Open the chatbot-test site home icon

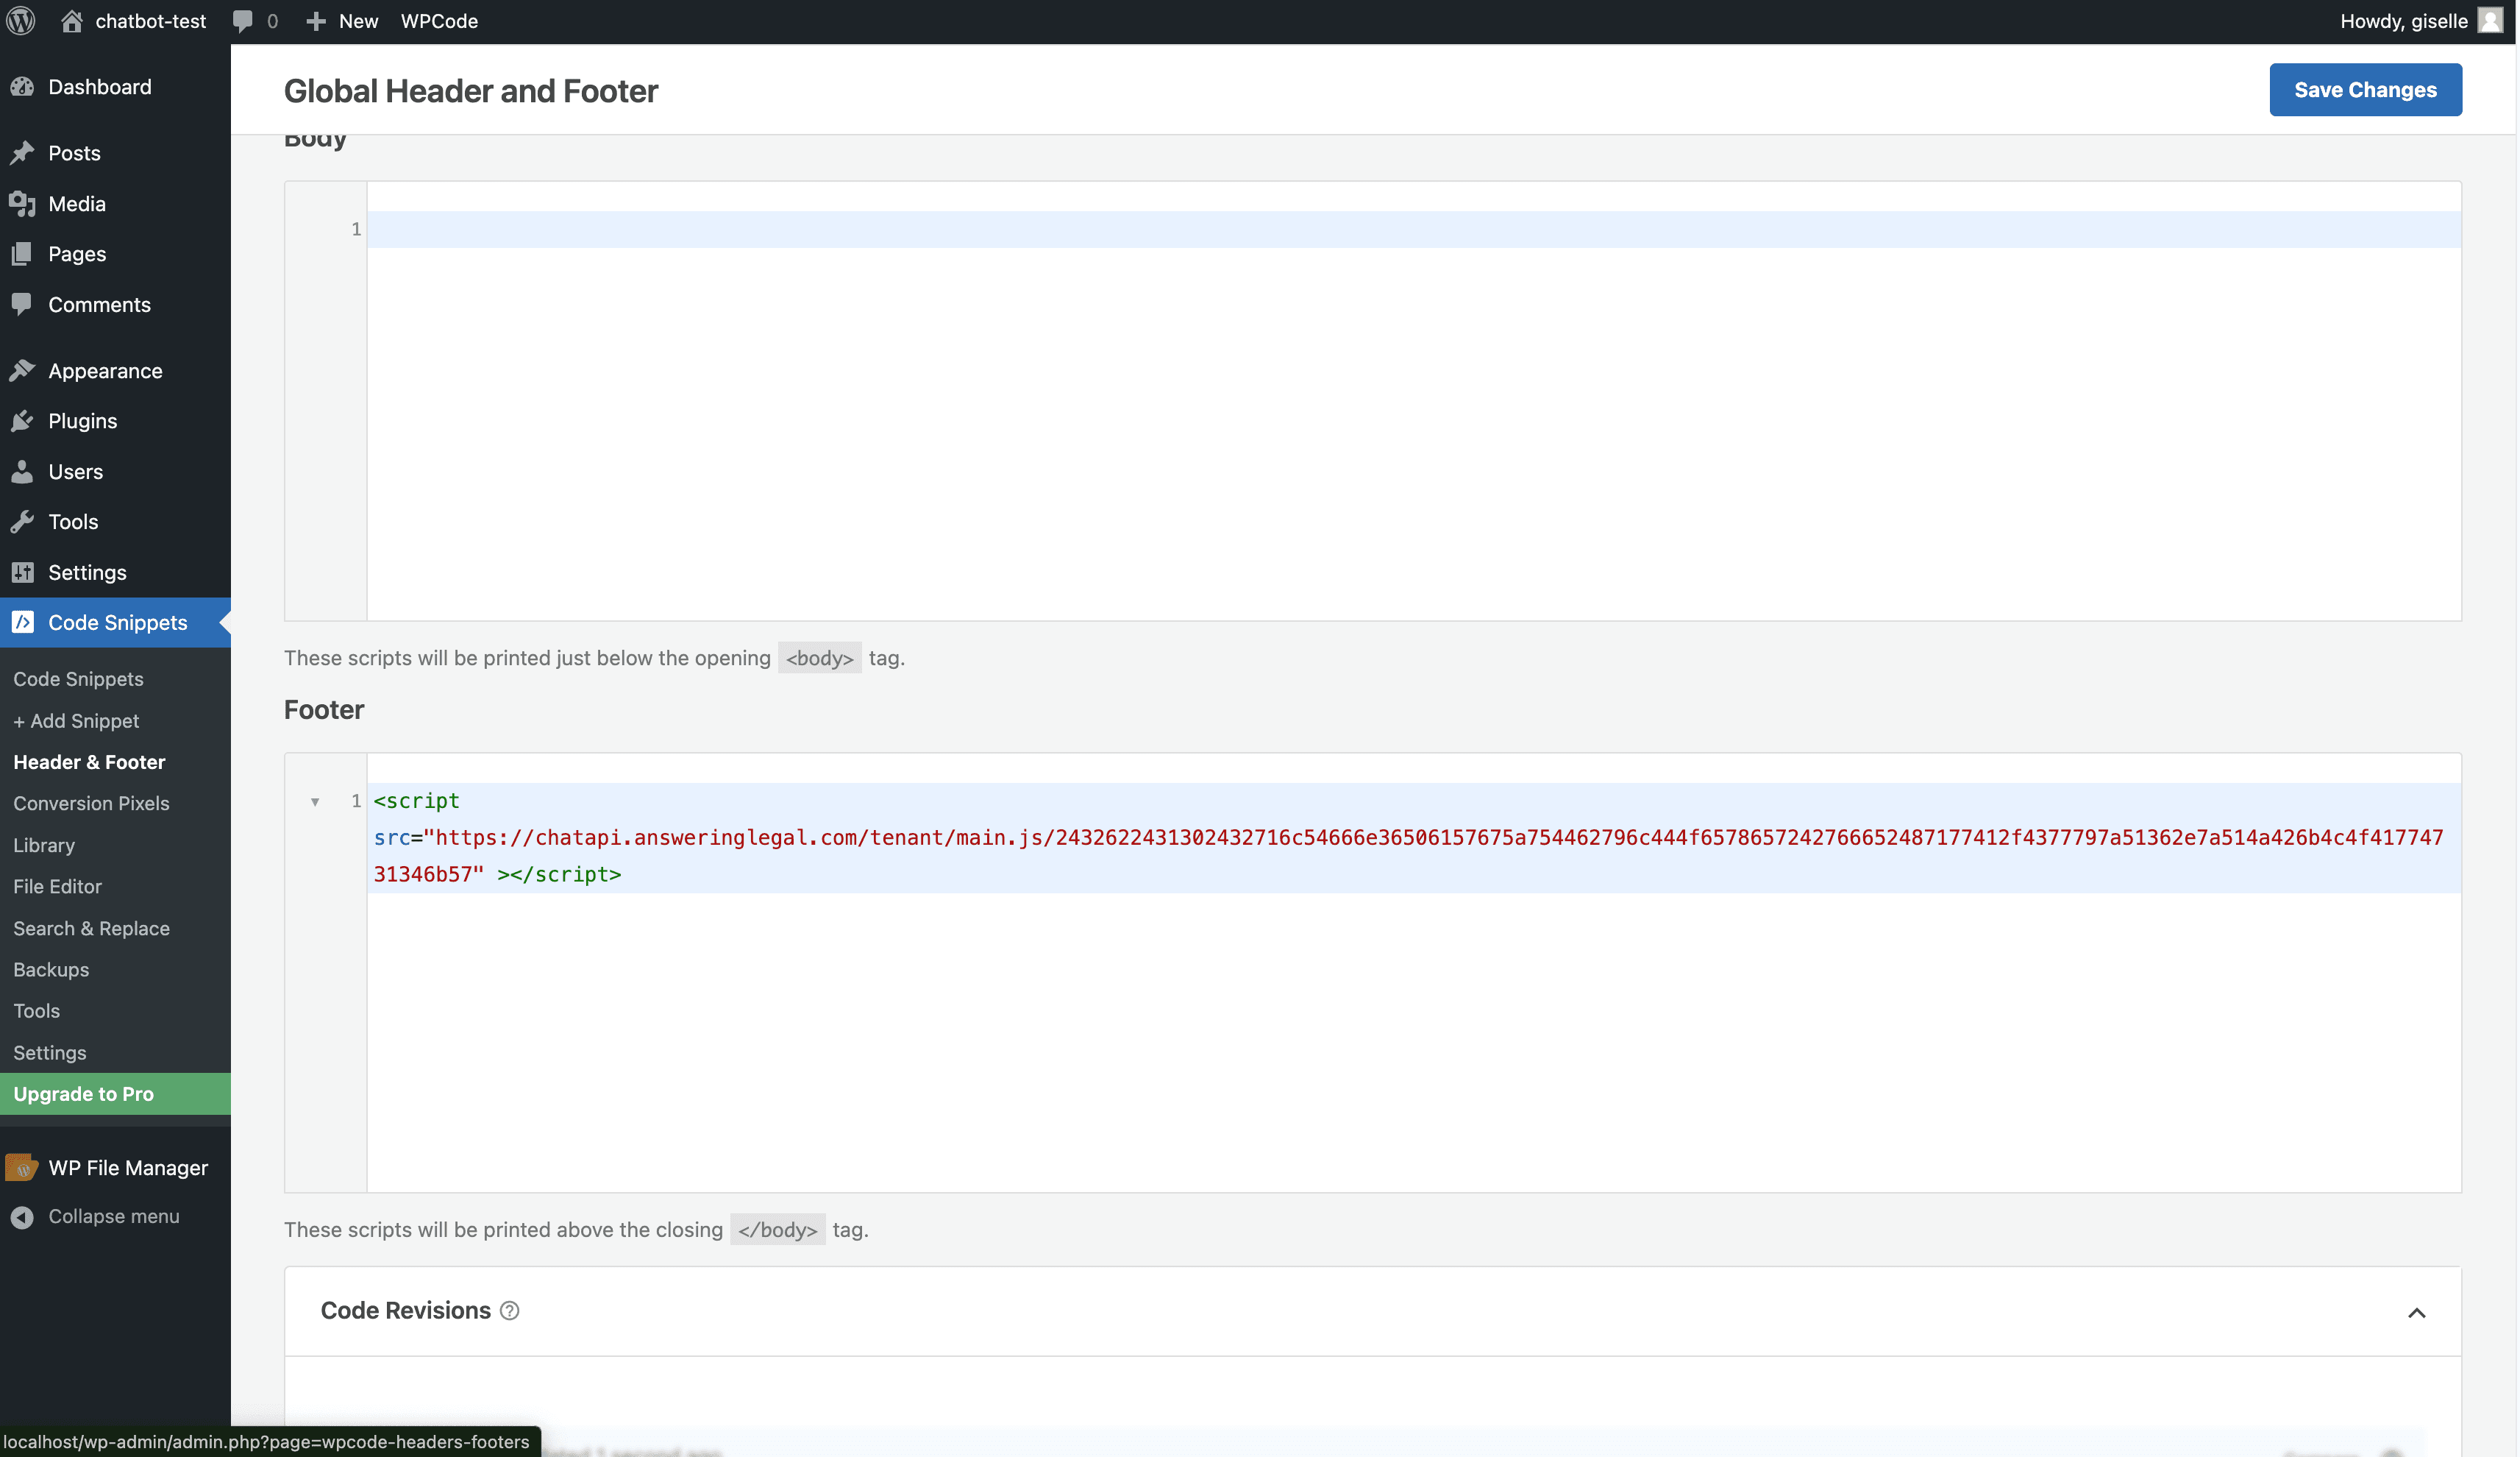tap(72, 21)
